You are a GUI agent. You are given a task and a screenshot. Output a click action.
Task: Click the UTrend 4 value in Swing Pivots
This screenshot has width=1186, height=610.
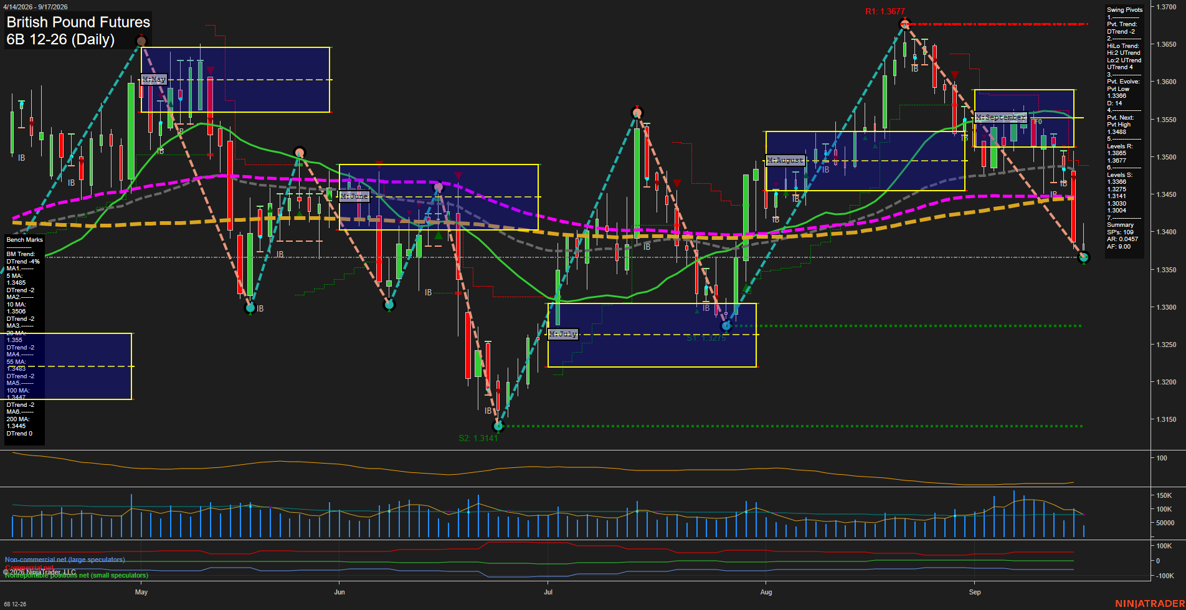1120,67
